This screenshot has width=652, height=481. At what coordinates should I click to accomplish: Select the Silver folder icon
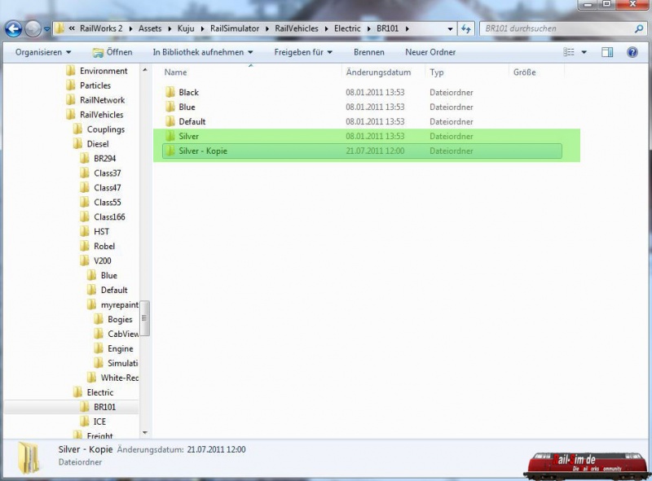coord(170,136)
